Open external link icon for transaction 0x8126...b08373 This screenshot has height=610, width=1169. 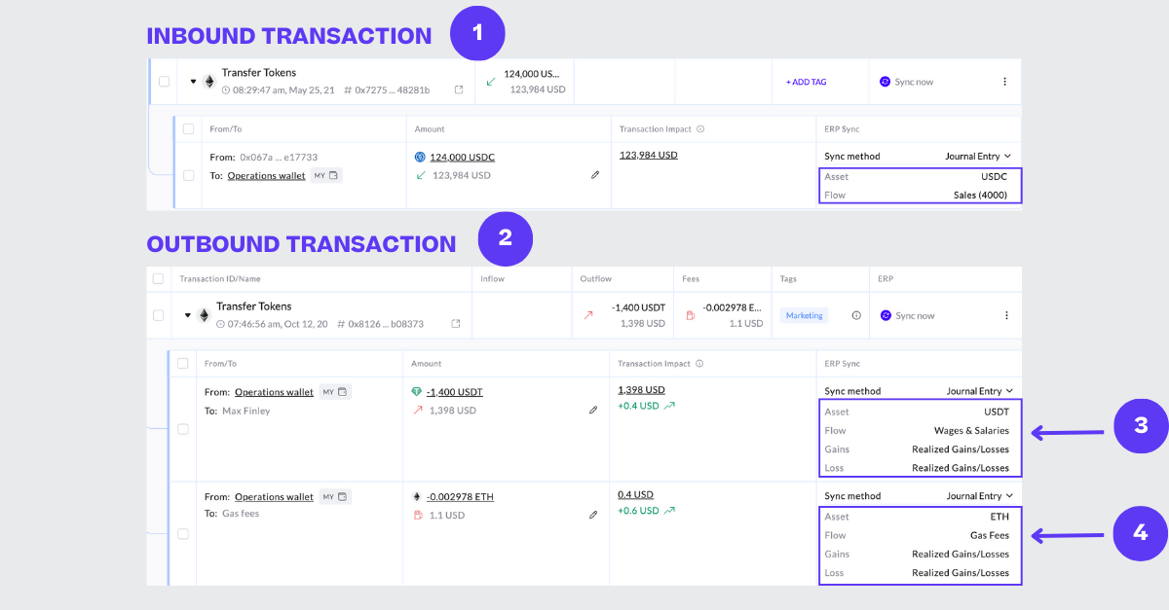coord(456,323)
